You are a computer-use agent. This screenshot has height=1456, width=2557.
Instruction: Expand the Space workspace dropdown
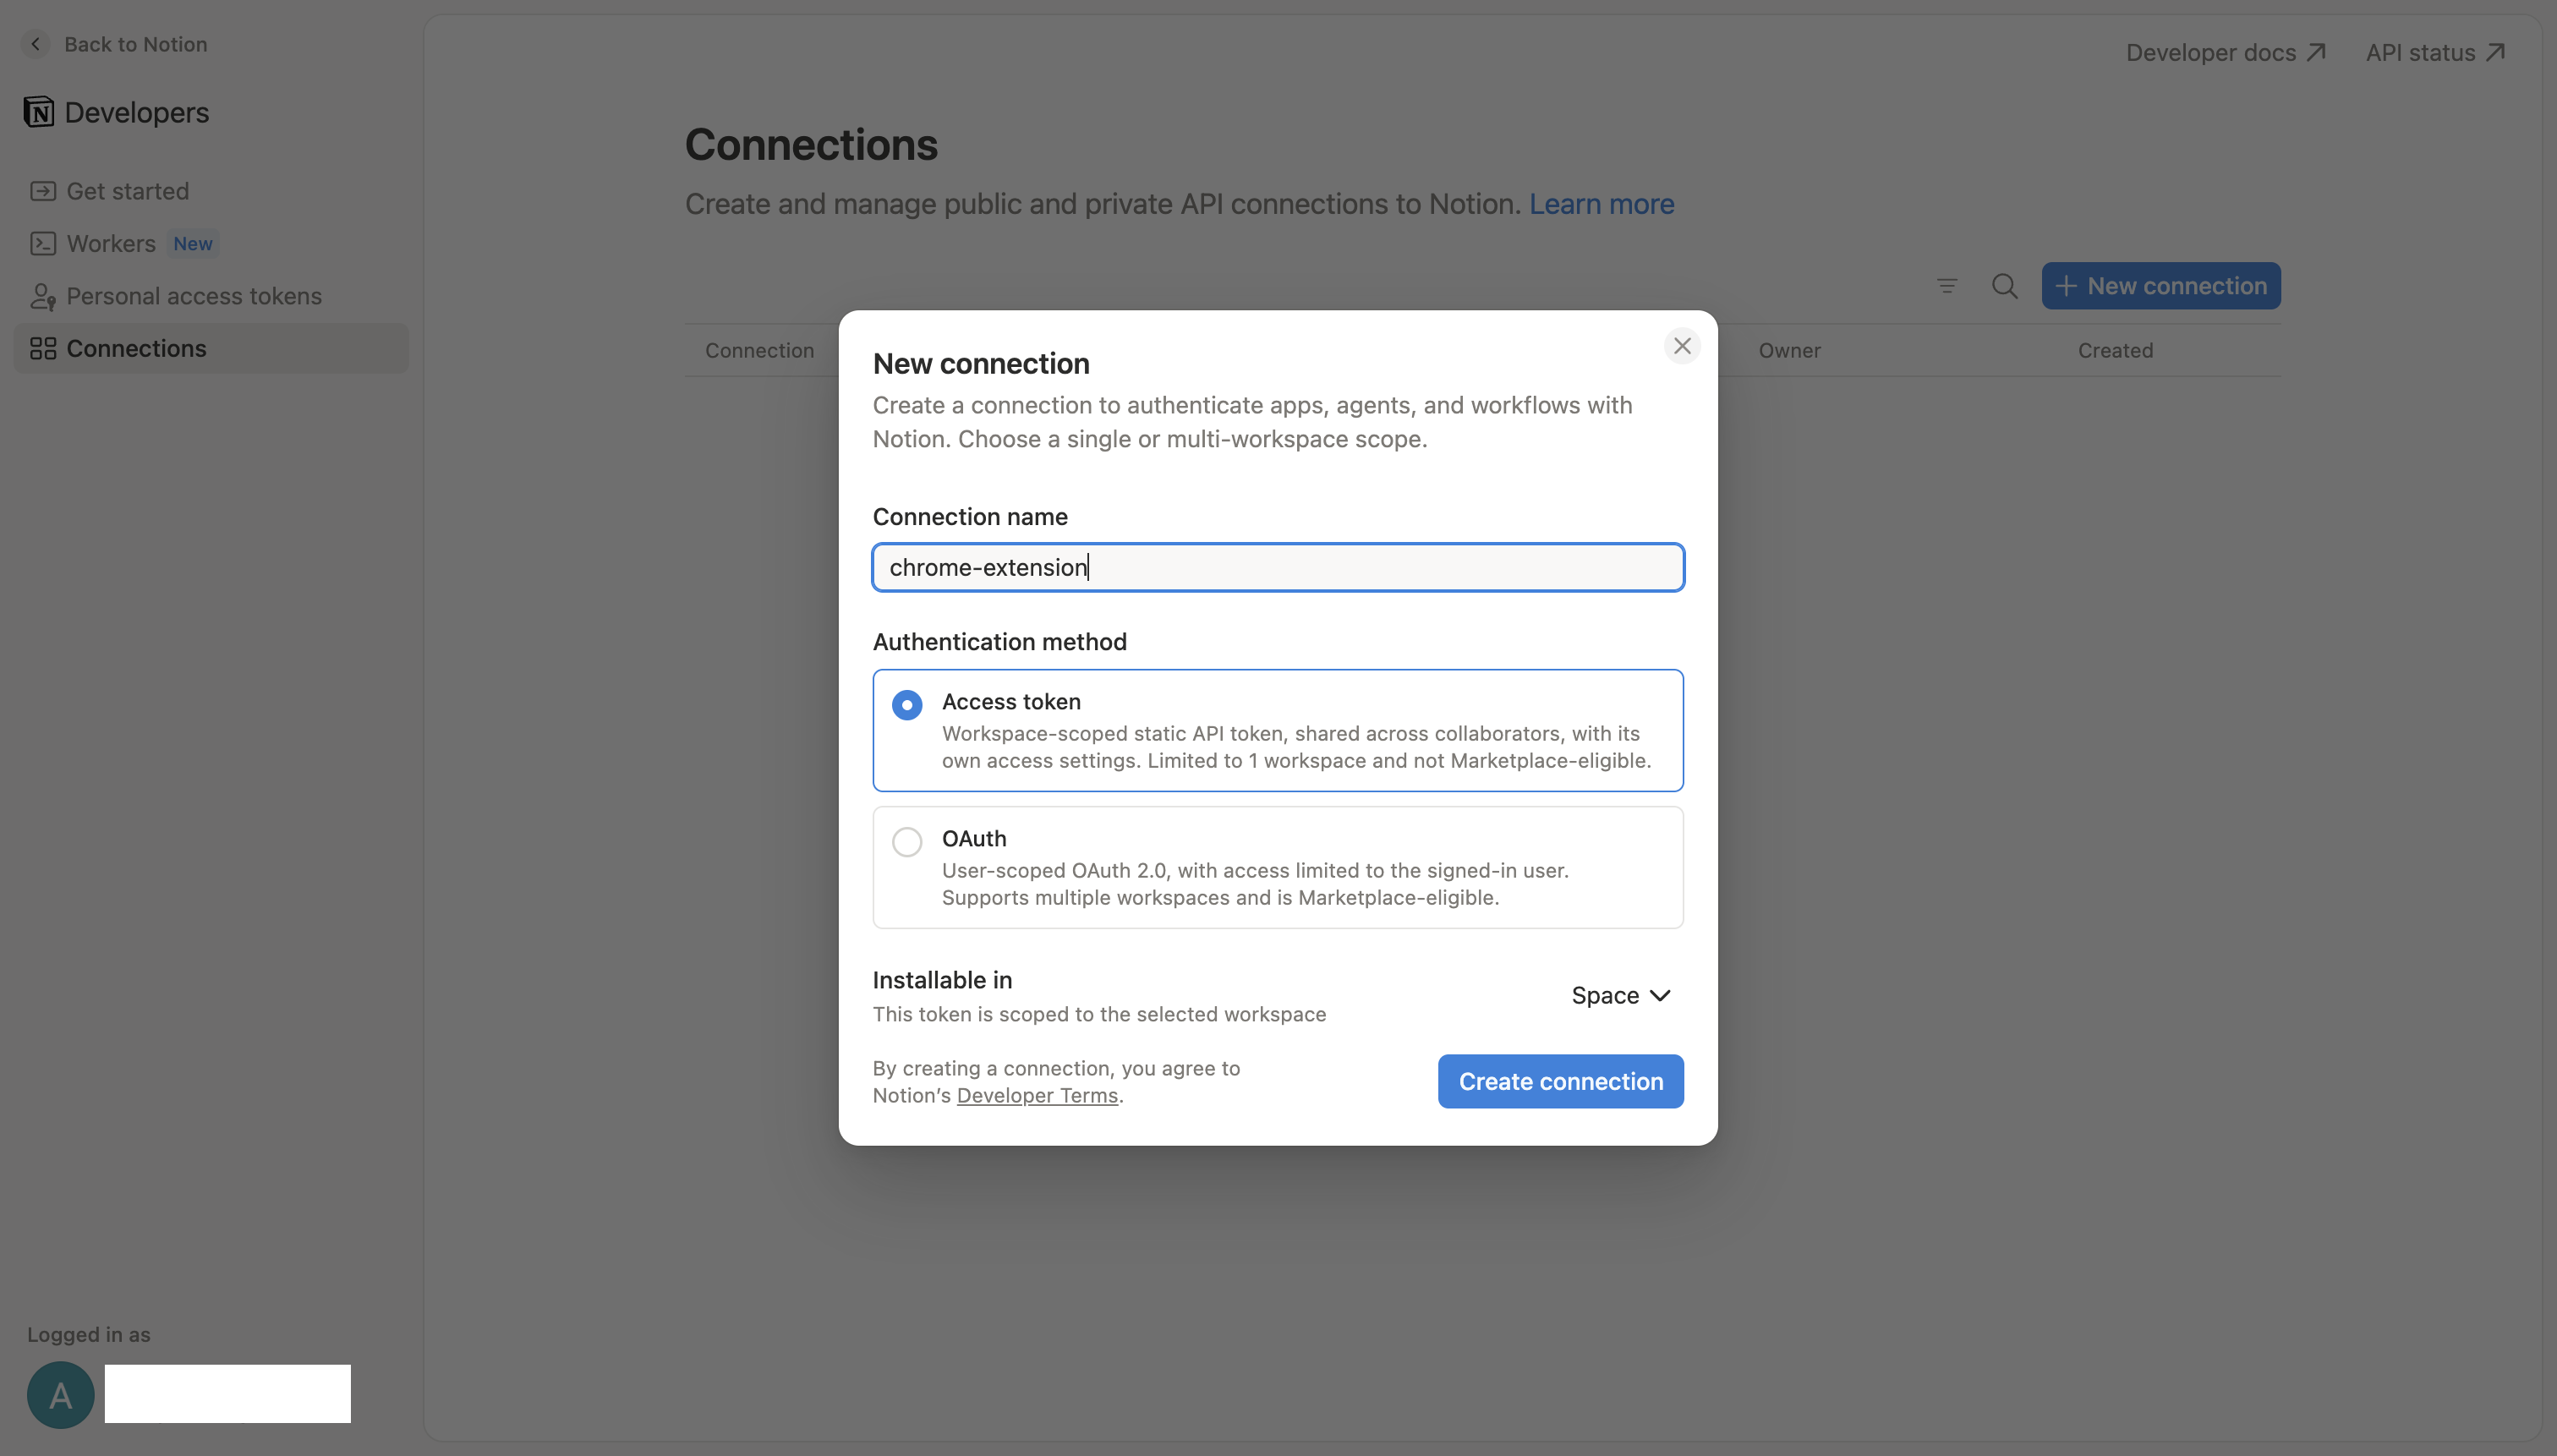coord(1621,995)
